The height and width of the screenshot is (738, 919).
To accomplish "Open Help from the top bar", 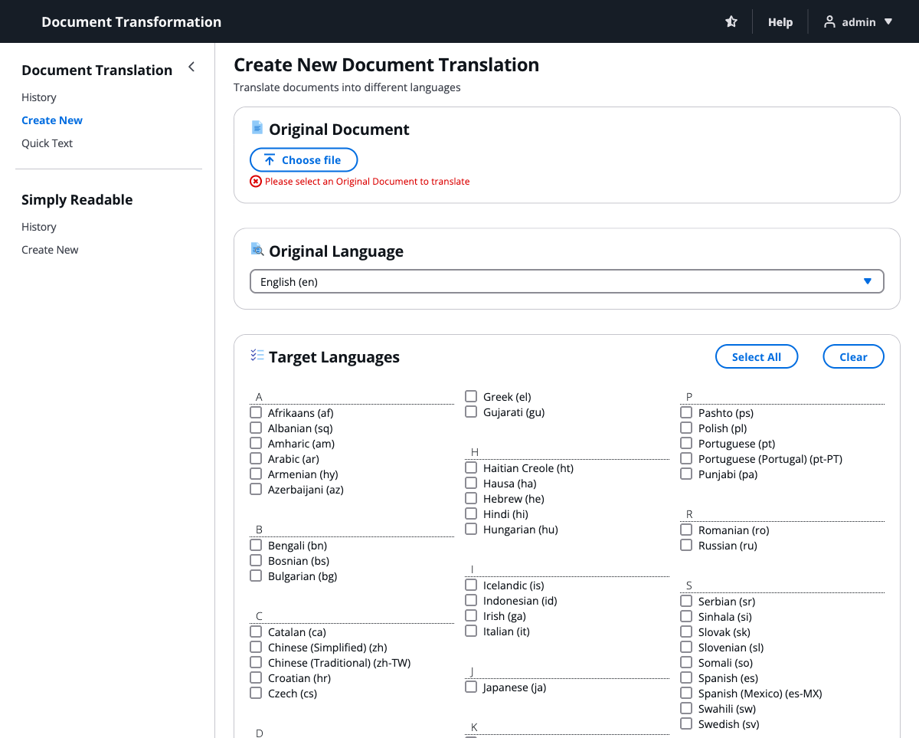I will (780, 21).
